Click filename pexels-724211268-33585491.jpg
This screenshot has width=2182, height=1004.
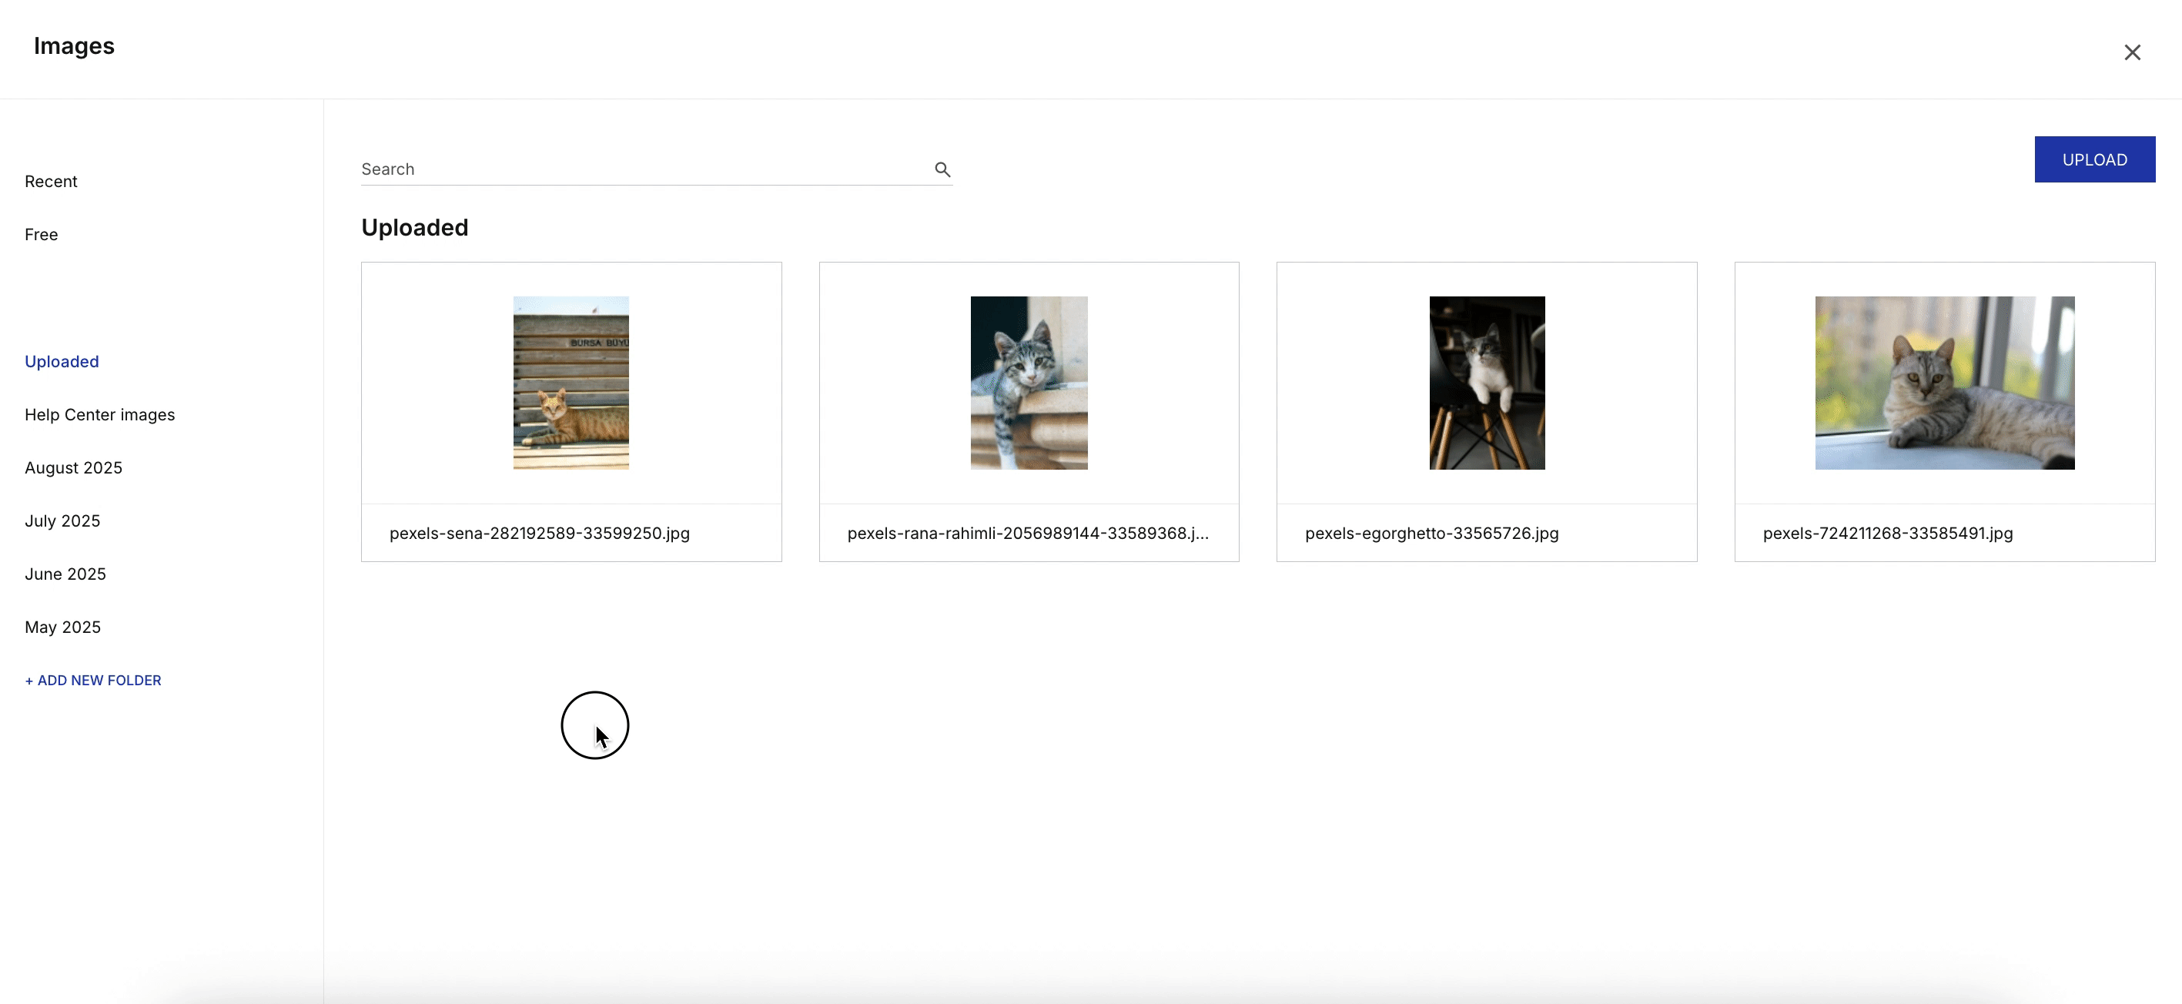(x=1887, y=534)
